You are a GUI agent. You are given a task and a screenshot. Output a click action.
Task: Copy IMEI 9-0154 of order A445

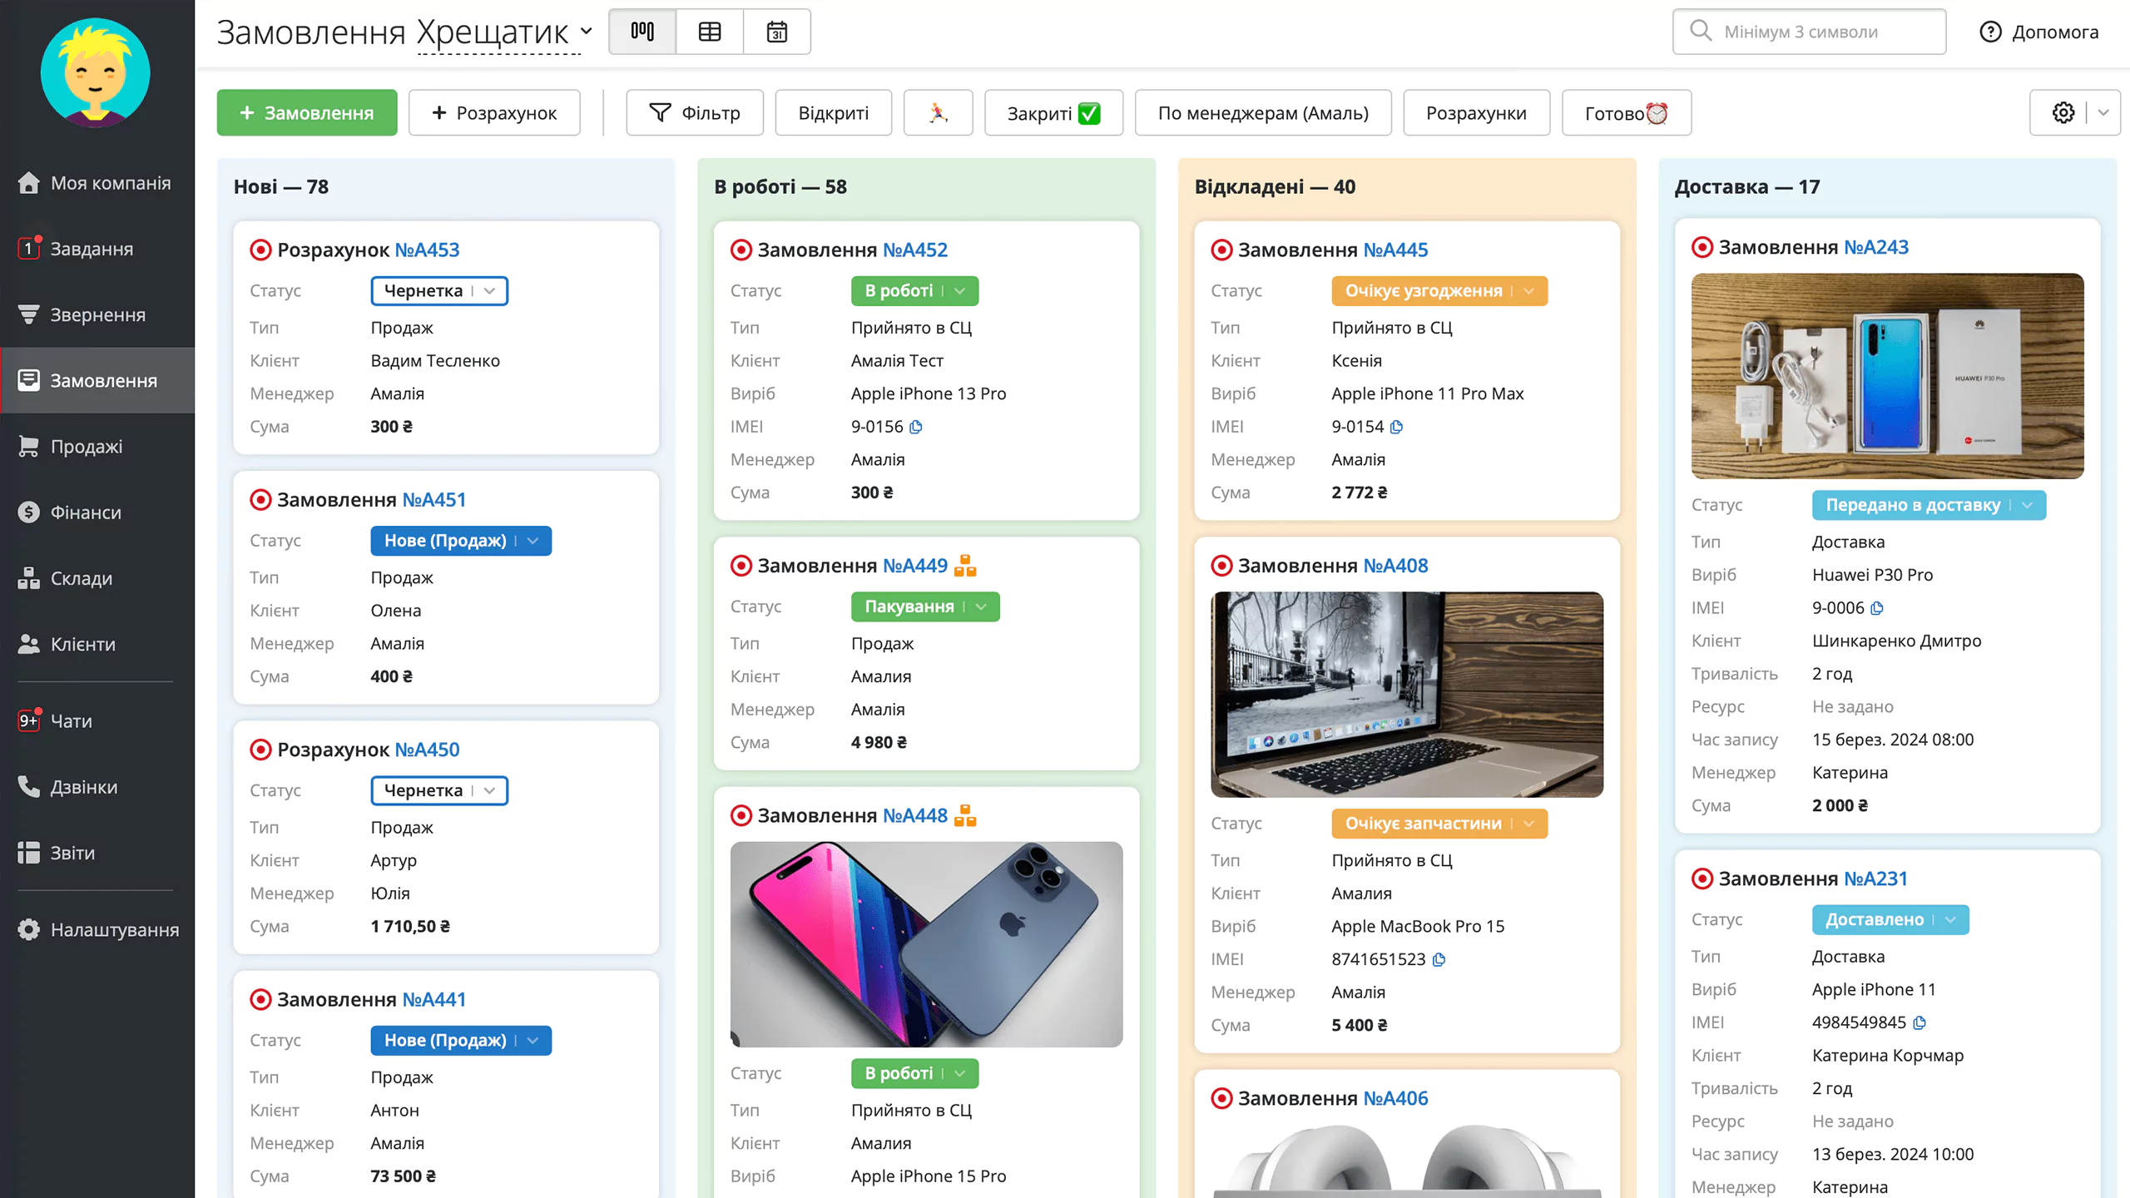[1397, 427]
